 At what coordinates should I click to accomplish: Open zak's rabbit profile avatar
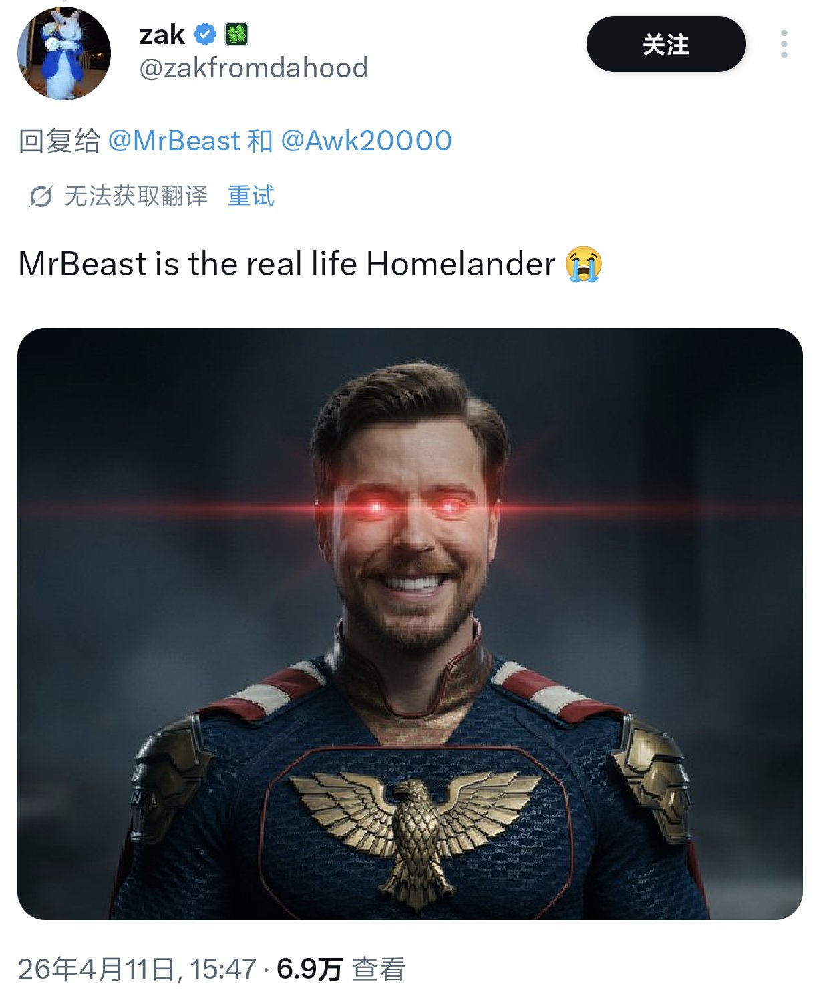64,53
